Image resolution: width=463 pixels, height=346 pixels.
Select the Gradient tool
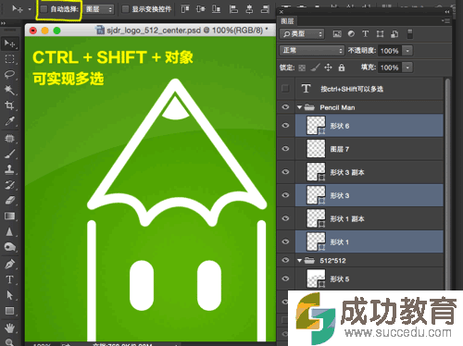(x=9, y=216)
